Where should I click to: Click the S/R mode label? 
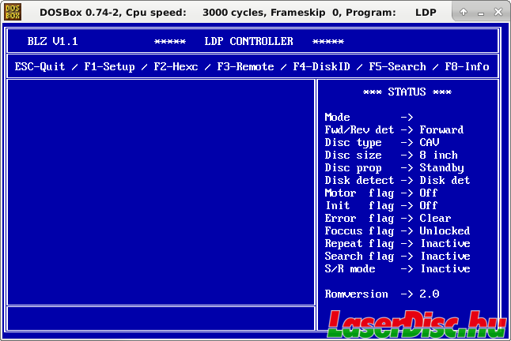tap(350, 269)
